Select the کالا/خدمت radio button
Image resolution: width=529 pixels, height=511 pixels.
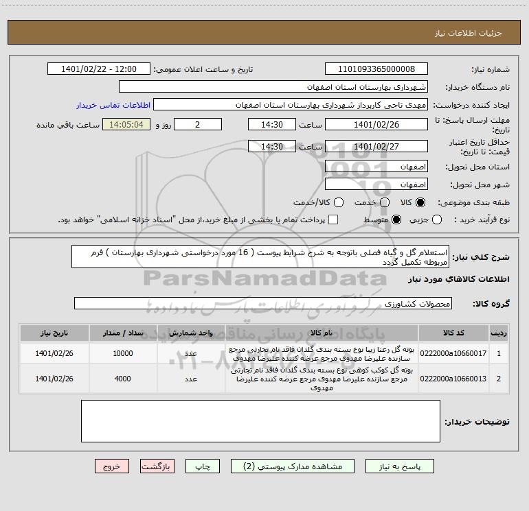339,202
